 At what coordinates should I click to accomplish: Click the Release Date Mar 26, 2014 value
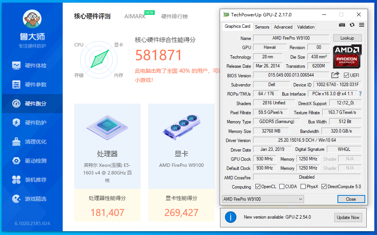pos(268,66)
